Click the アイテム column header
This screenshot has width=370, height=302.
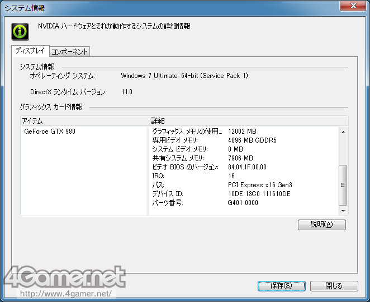tap(84, 121)
